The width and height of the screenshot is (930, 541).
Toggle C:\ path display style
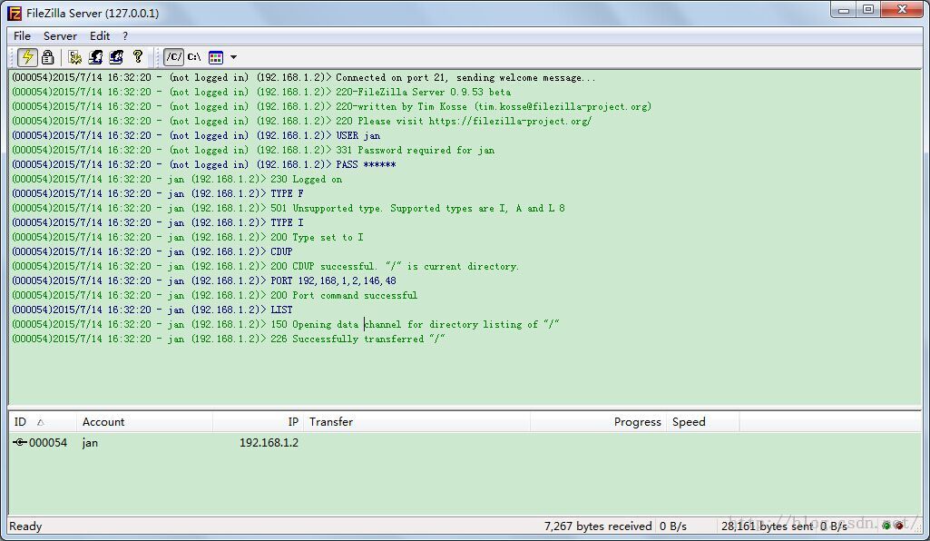coord(194,57)
